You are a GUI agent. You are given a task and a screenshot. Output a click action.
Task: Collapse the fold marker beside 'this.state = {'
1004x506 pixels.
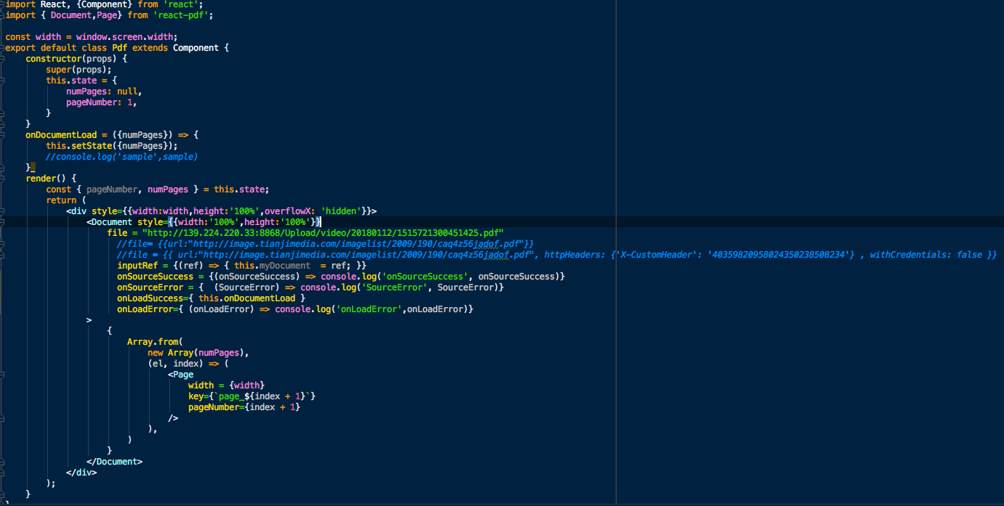2,81
